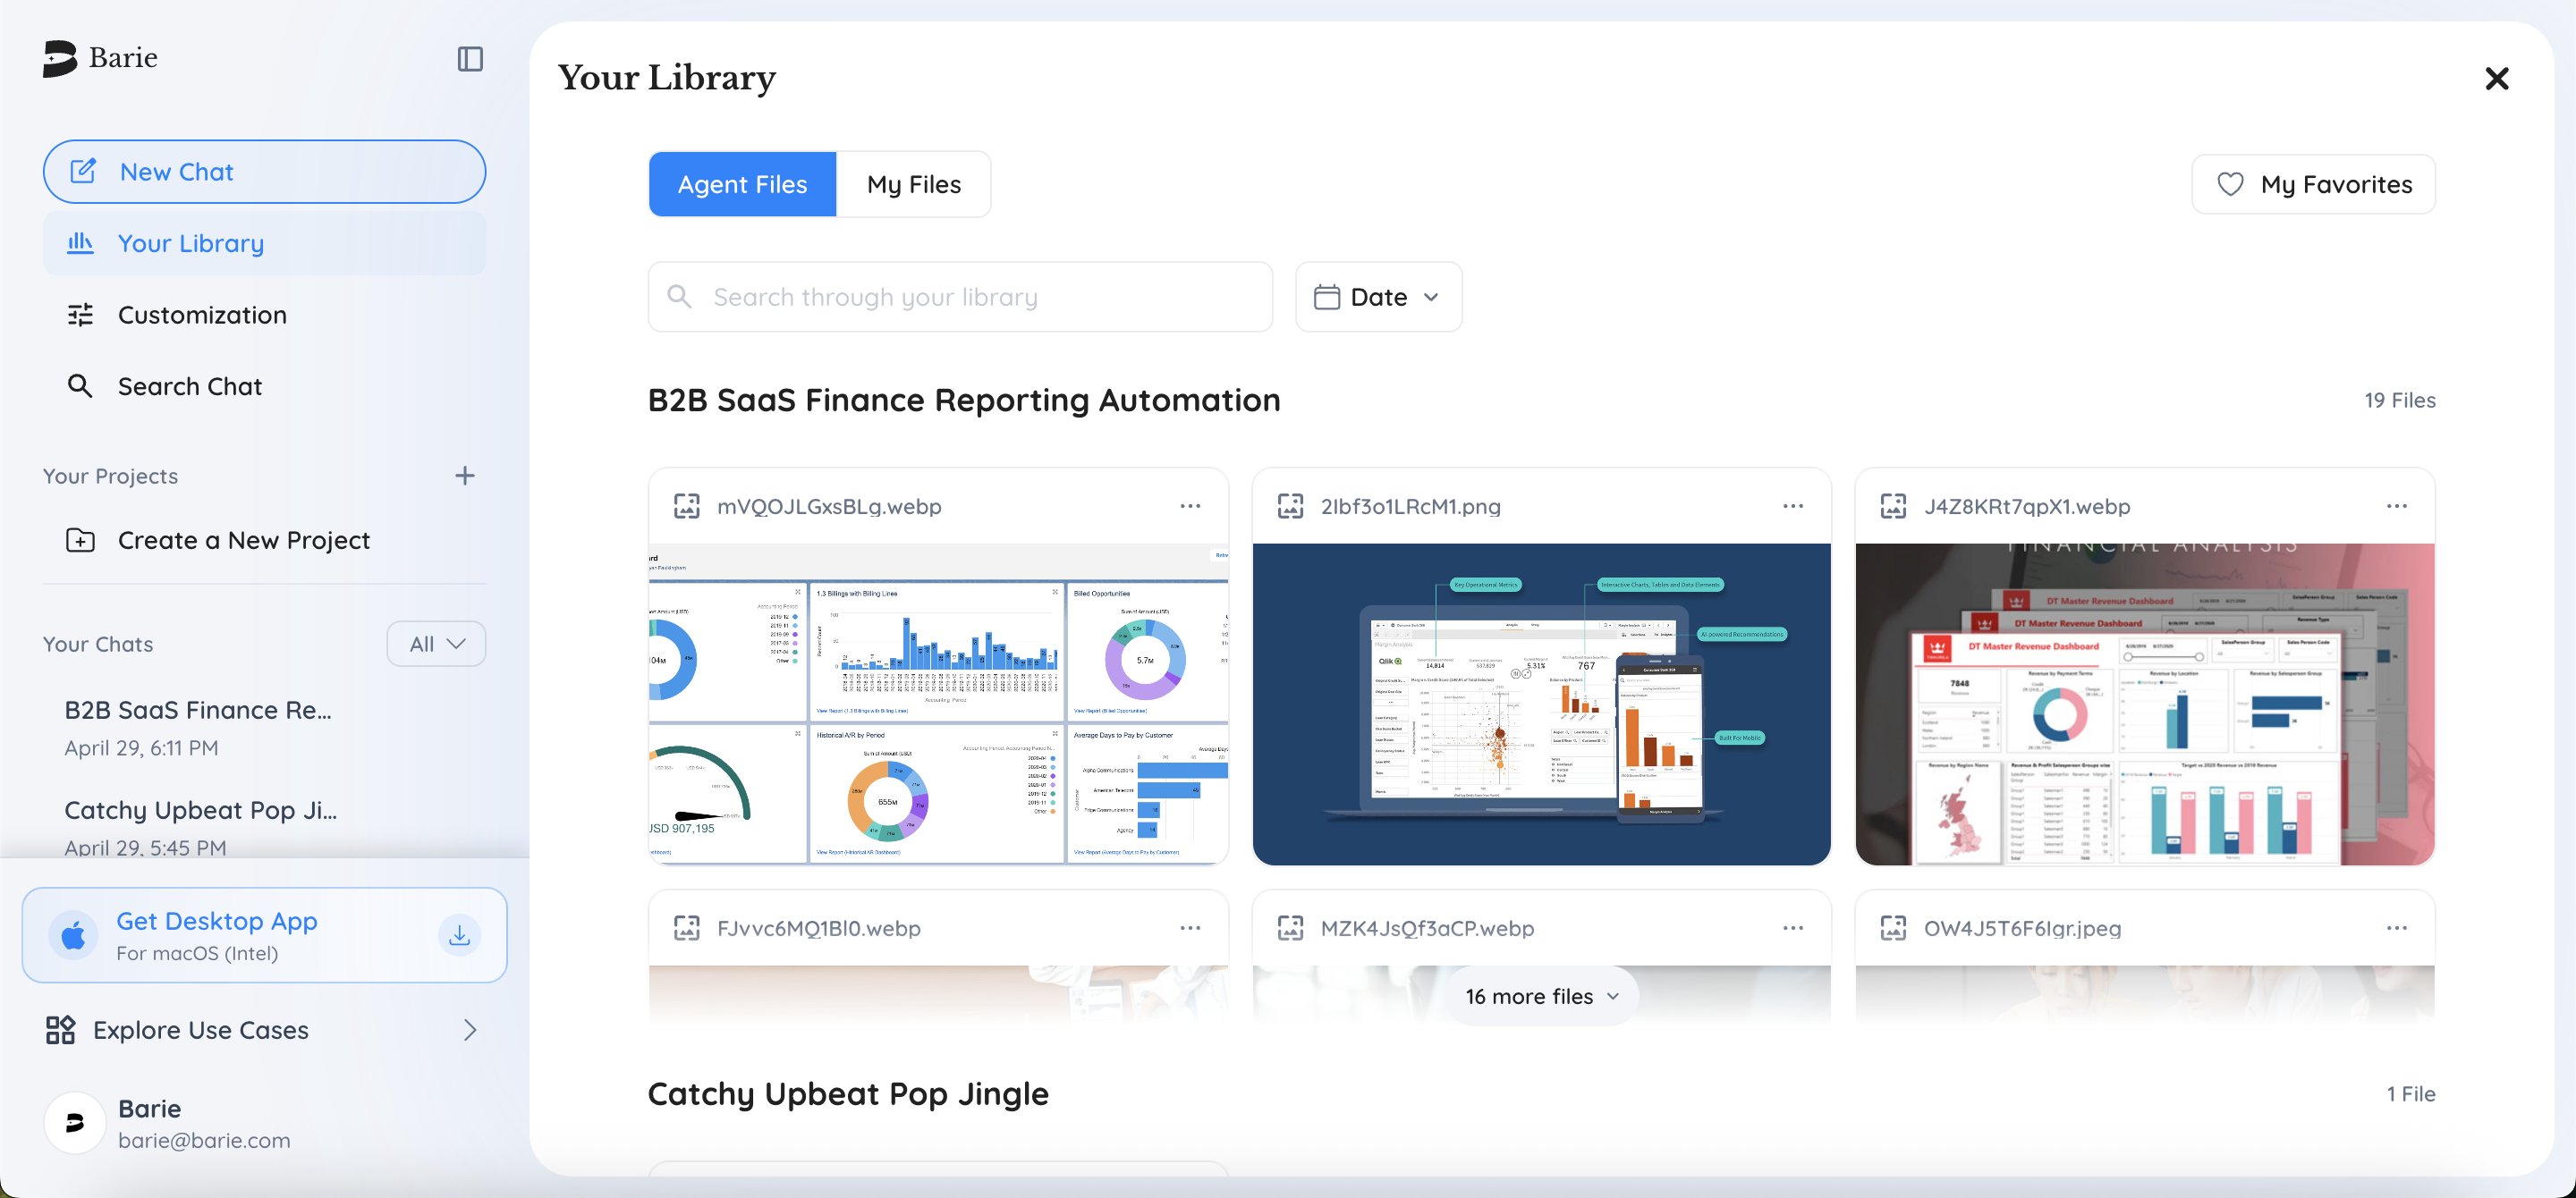
Task: Open the mVQOJLGxsBLg.webp dashboard thumbnail
Action: pyautogui.click(x=938, y=704)
